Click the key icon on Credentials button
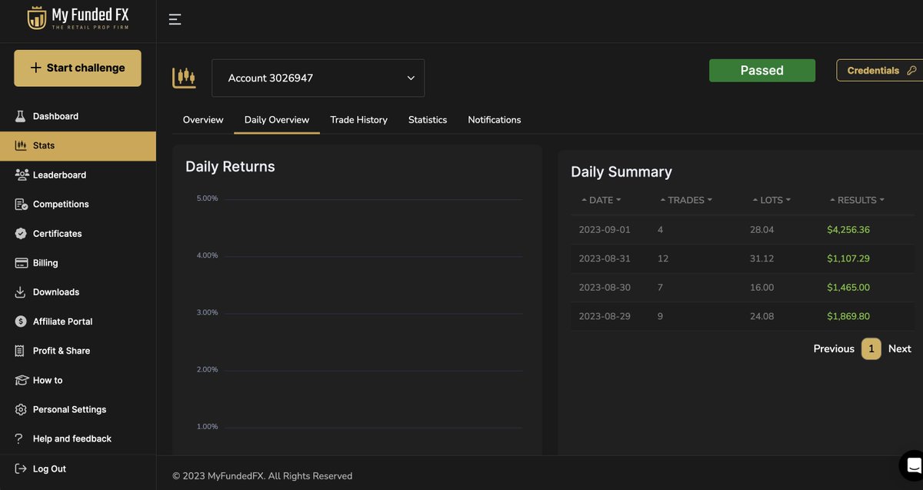The width and height of the screenshot is (923, 490). (x=911, y=71)
